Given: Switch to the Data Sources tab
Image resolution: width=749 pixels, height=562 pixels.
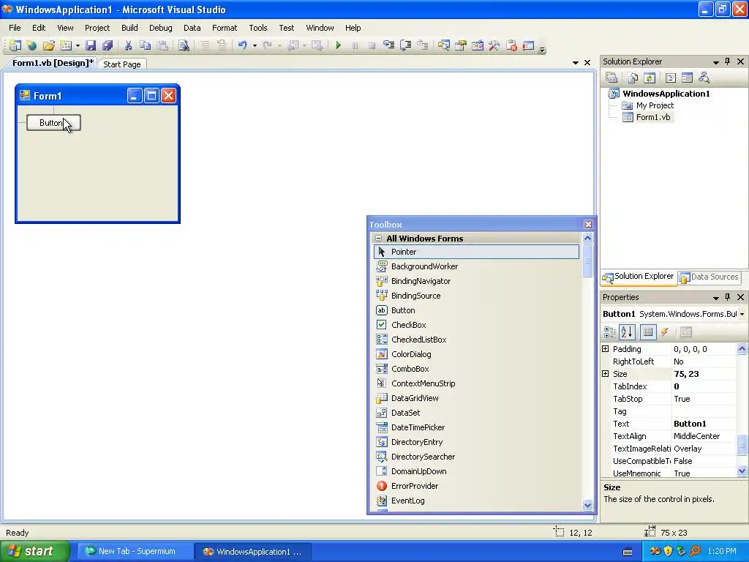Looking at the screenshot, I should point(709,277).
